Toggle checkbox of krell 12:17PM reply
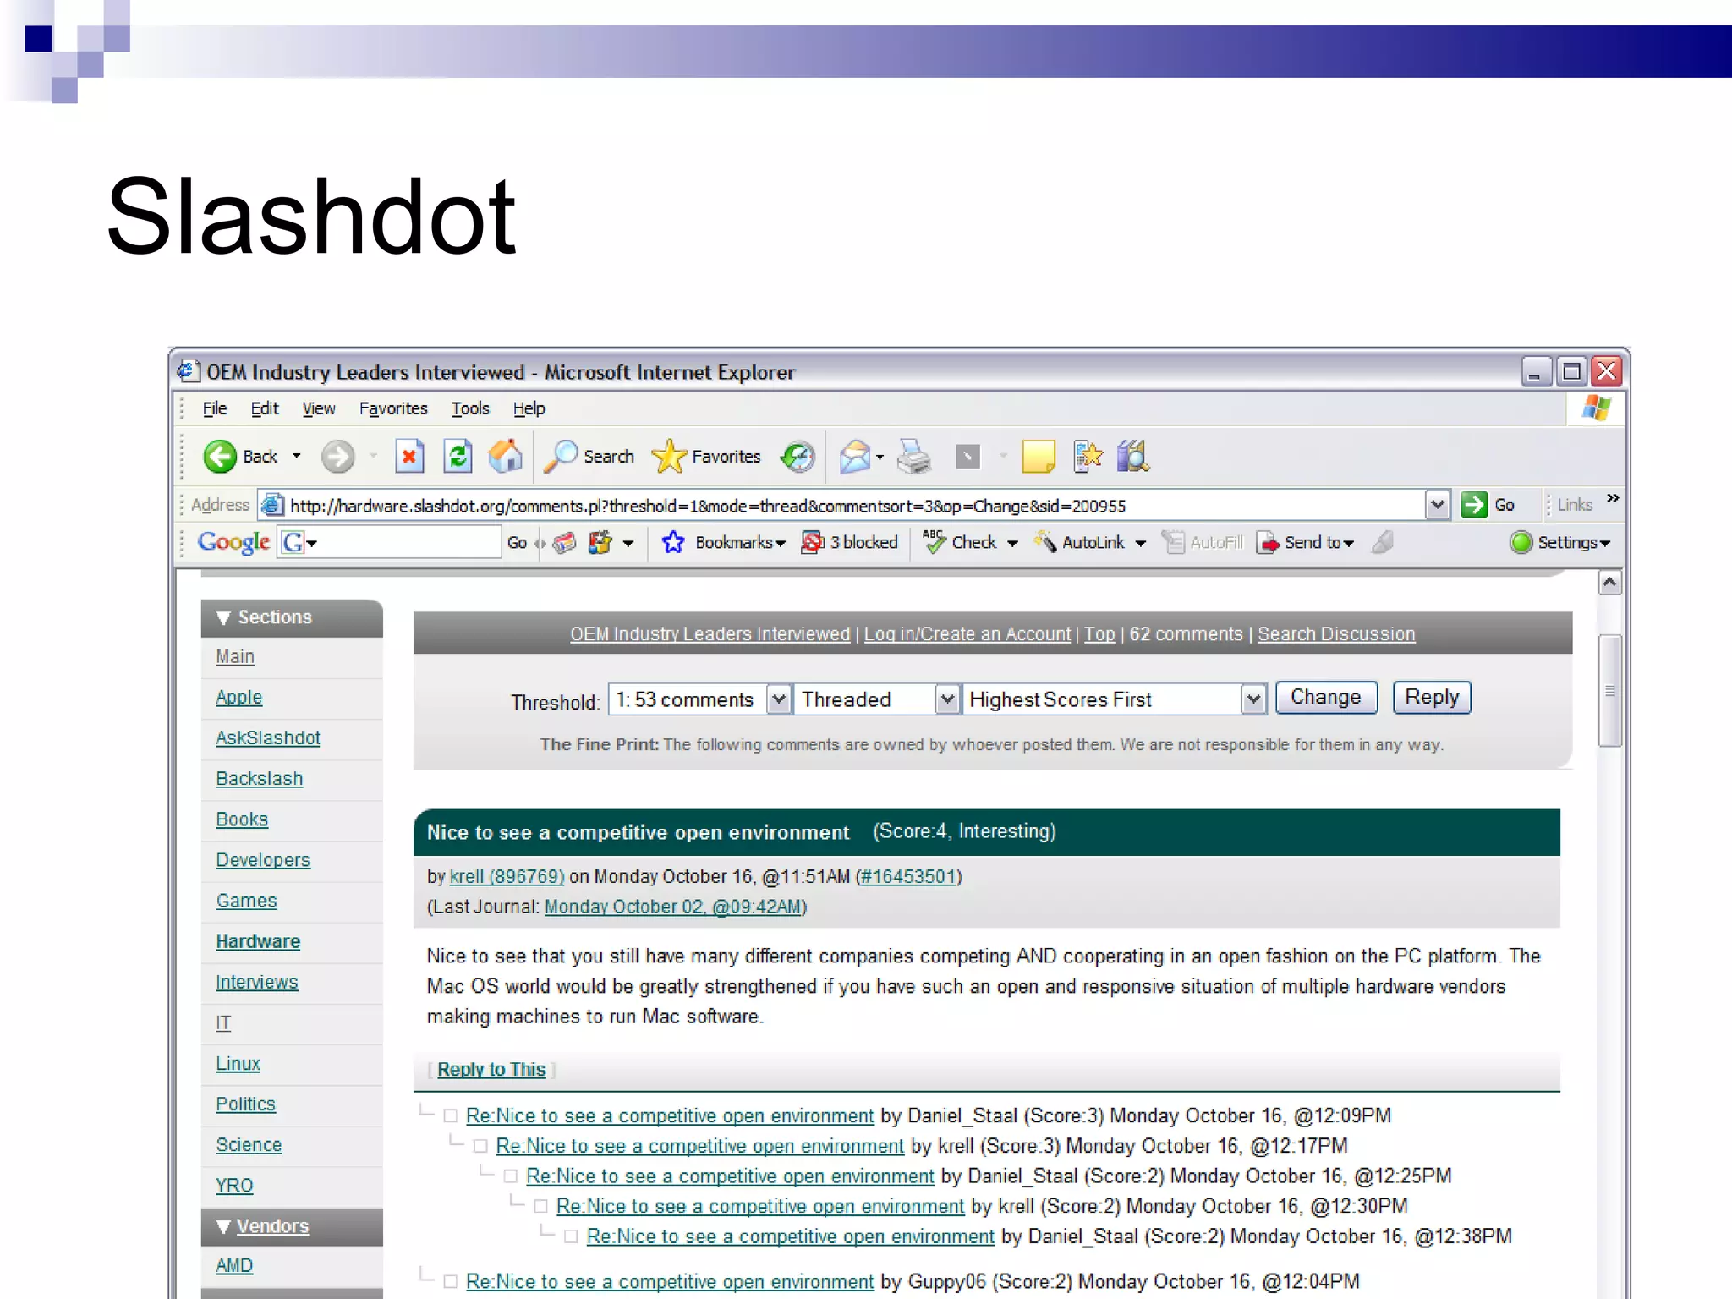Viewport: 1732px width, 1299px height. click(x=480, y=1146)
